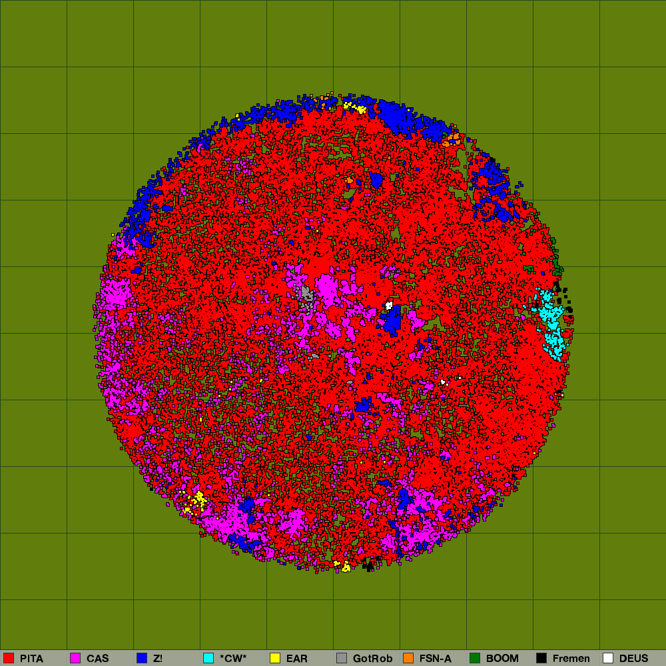The height and width of the screenshot is (666, 666).
Task: Click the green BOOM legend swatch
Action: coord(475,658)
